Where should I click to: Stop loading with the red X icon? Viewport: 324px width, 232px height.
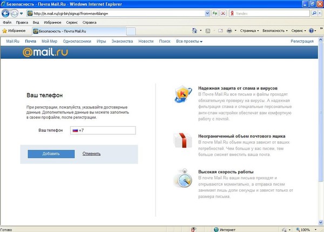click(223, 13)
